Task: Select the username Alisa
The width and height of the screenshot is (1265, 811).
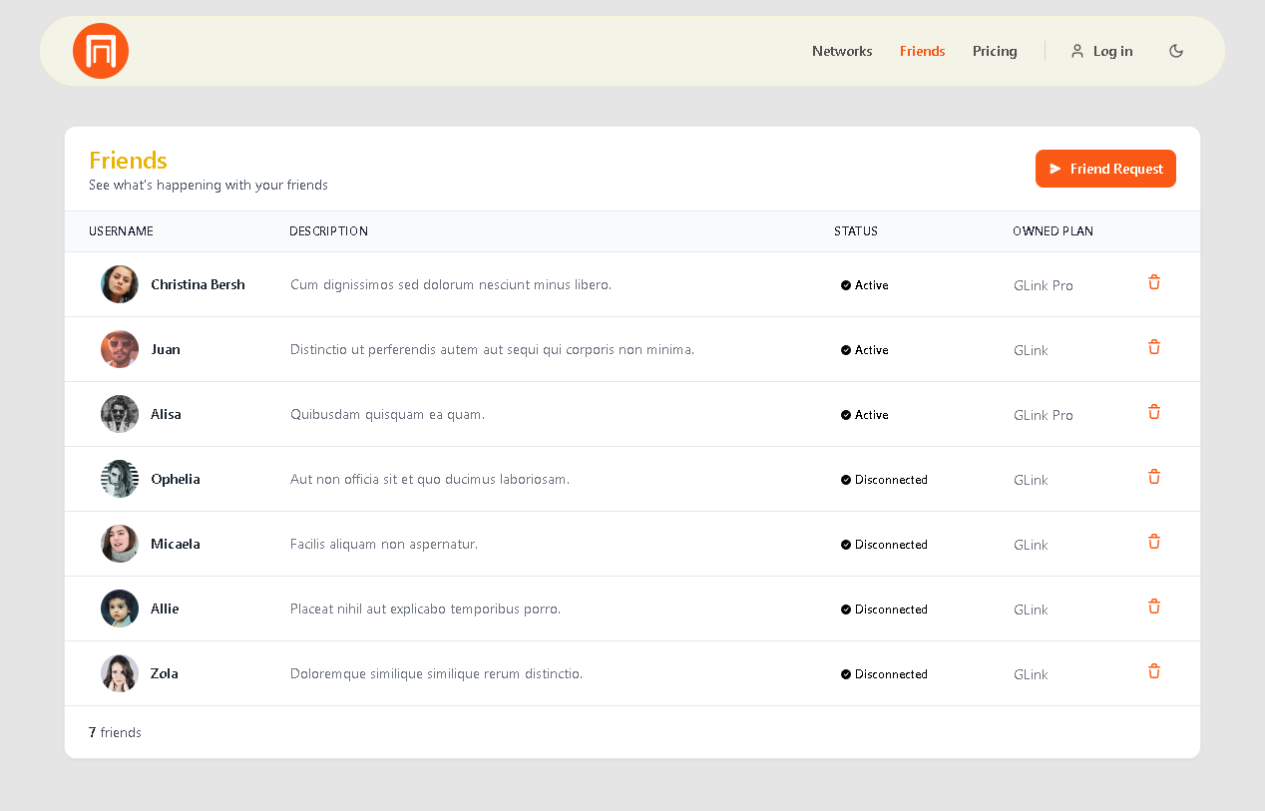Action: [166, 414]
